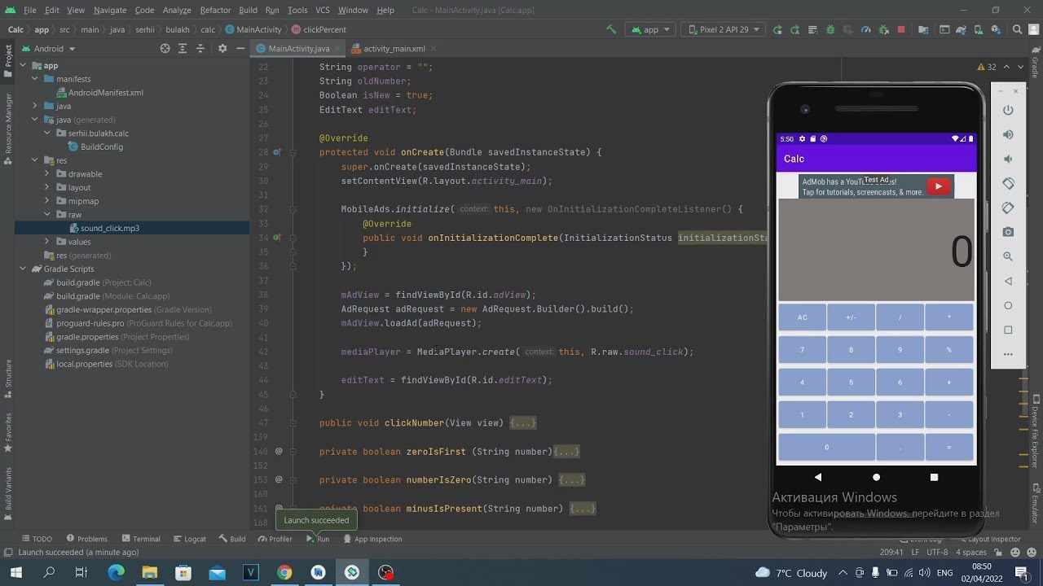This screenshot has height=586, width=1043.
Task: Open emulator extended controls (three dots)
Action: (1008, 354)
